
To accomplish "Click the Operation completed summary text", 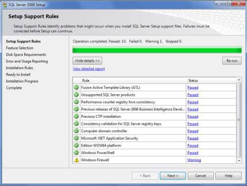I will (127, 41).
